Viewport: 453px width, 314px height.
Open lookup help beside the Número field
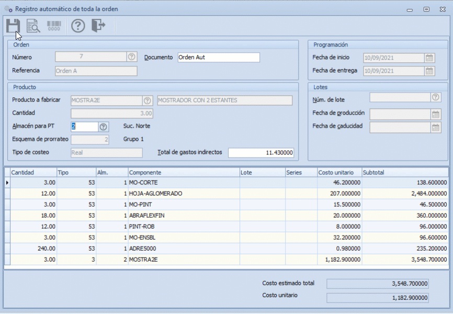point(132,57)
